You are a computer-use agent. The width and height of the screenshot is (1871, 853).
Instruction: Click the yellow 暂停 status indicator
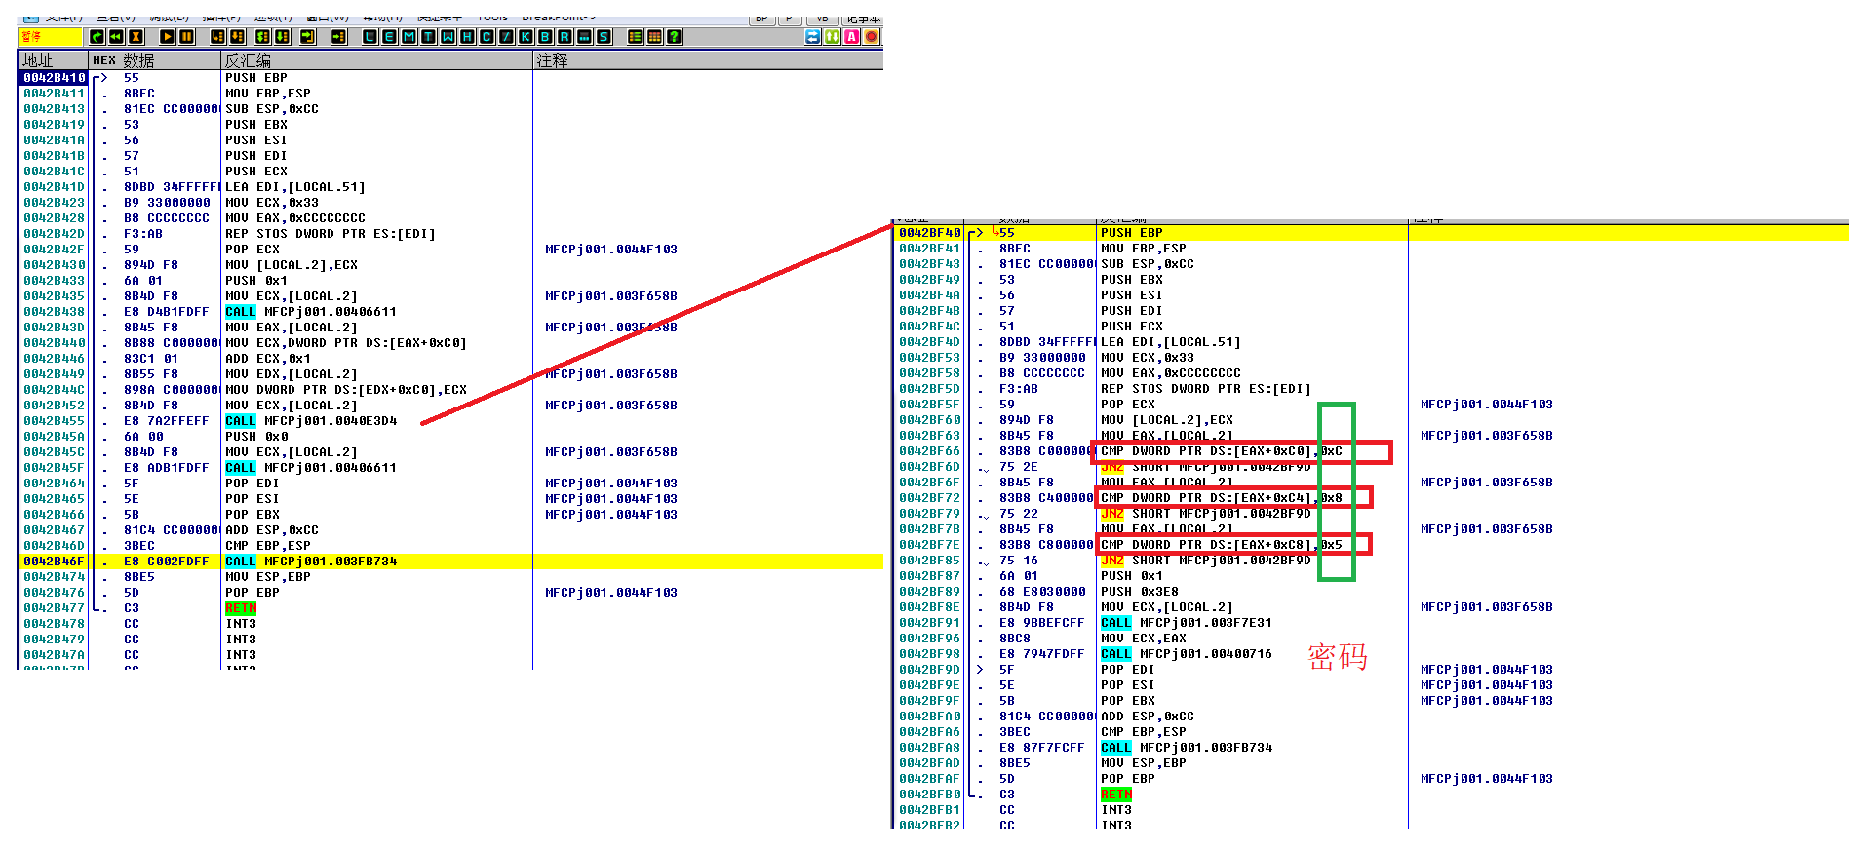(50, 37)
